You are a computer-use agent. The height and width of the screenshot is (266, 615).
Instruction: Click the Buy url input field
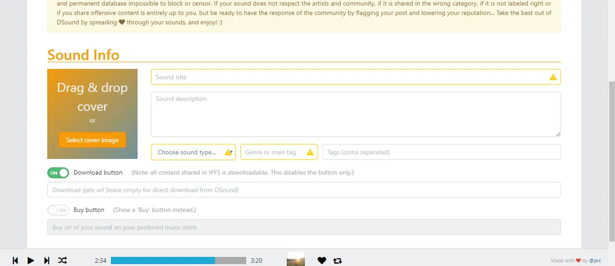304,227
